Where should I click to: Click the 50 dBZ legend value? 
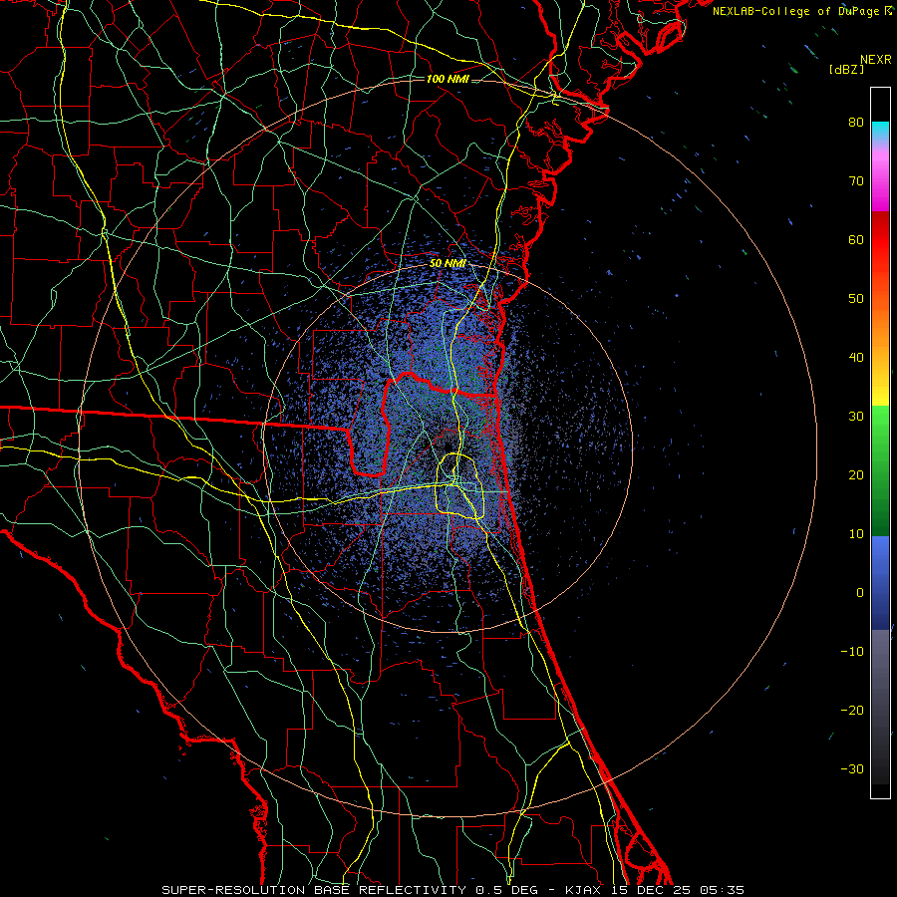pyautogui.click(x=856, y=299)
